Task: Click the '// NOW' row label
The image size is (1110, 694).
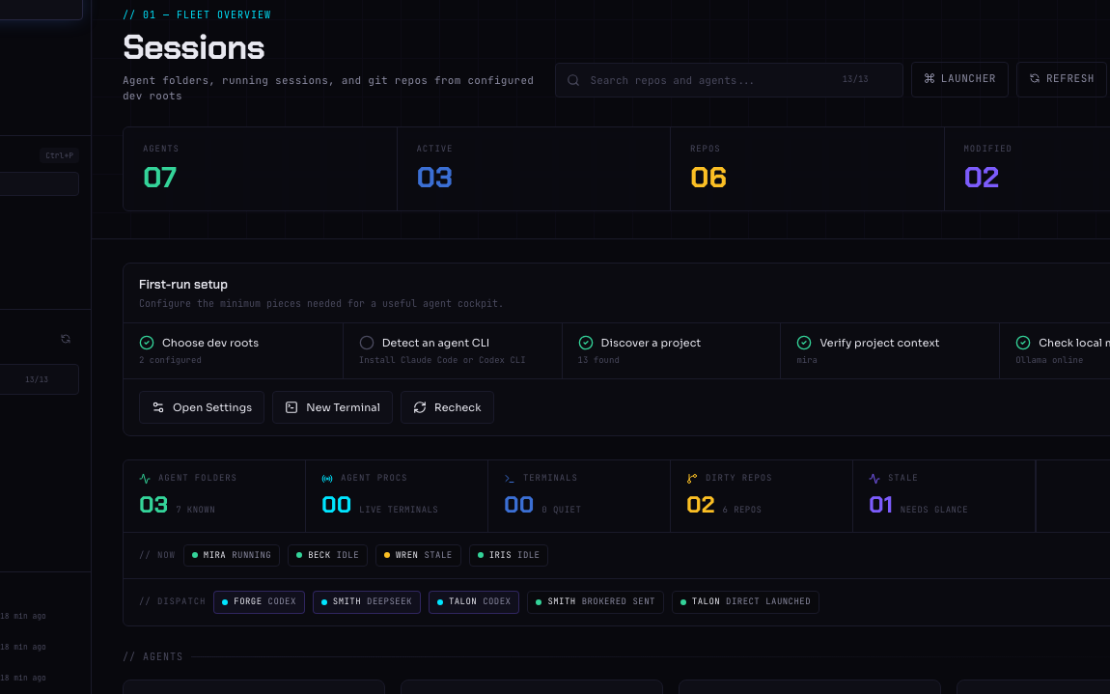Action: tap(157, 555)
